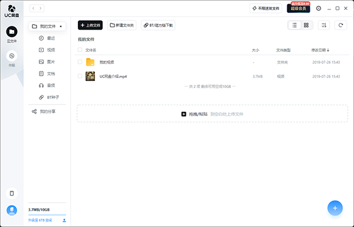This screenshot has height=227, width=354.
Task: Open the 我的视频 folder name
Action: [x=107, y=62]
